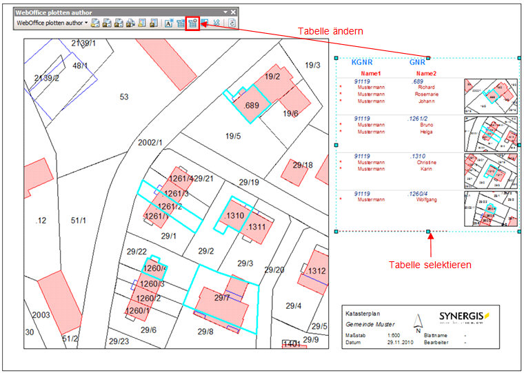This screenshot has width=524, height=373.
Task: Click the 'Helga' entry in table
Action: [x=426, y=132]
